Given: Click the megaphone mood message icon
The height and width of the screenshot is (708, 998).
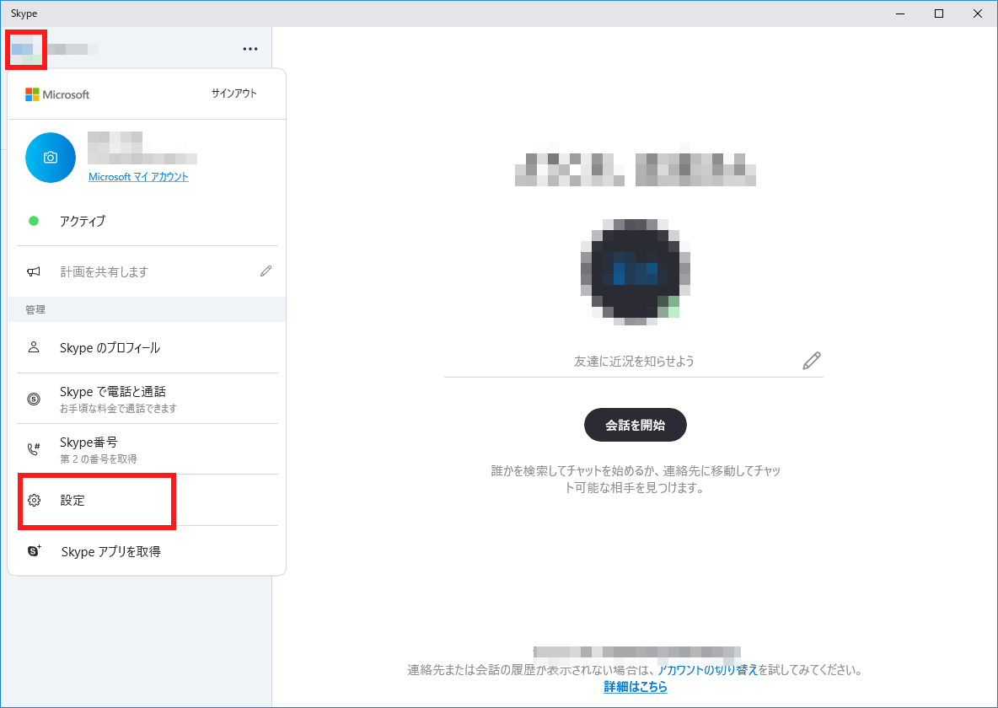Looking at the screenshot, I should 34,272.
